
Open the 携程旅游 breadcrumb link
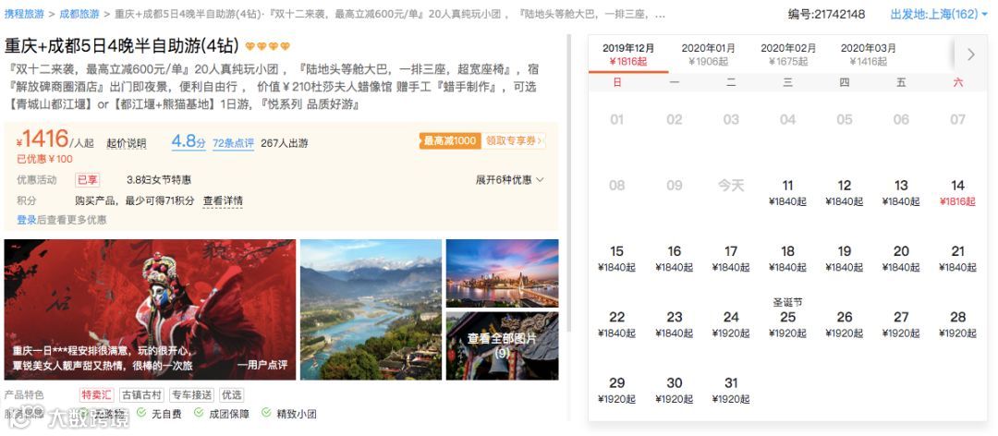[24, 13]
